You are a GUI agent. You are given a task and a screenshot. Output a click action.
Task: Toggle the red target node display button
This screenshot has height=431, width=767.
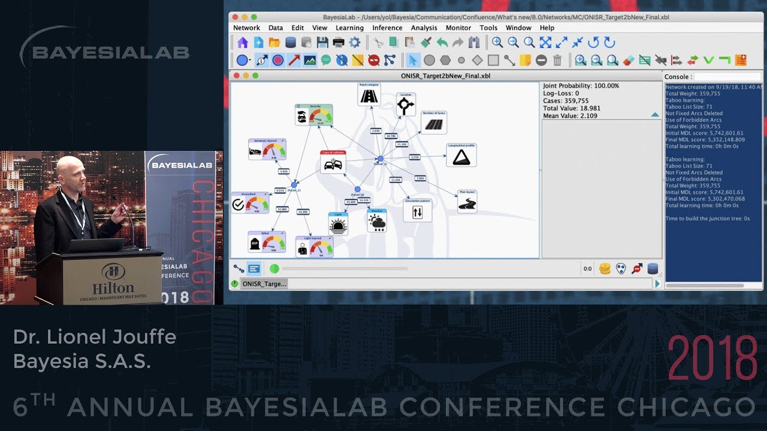point(278,60)
